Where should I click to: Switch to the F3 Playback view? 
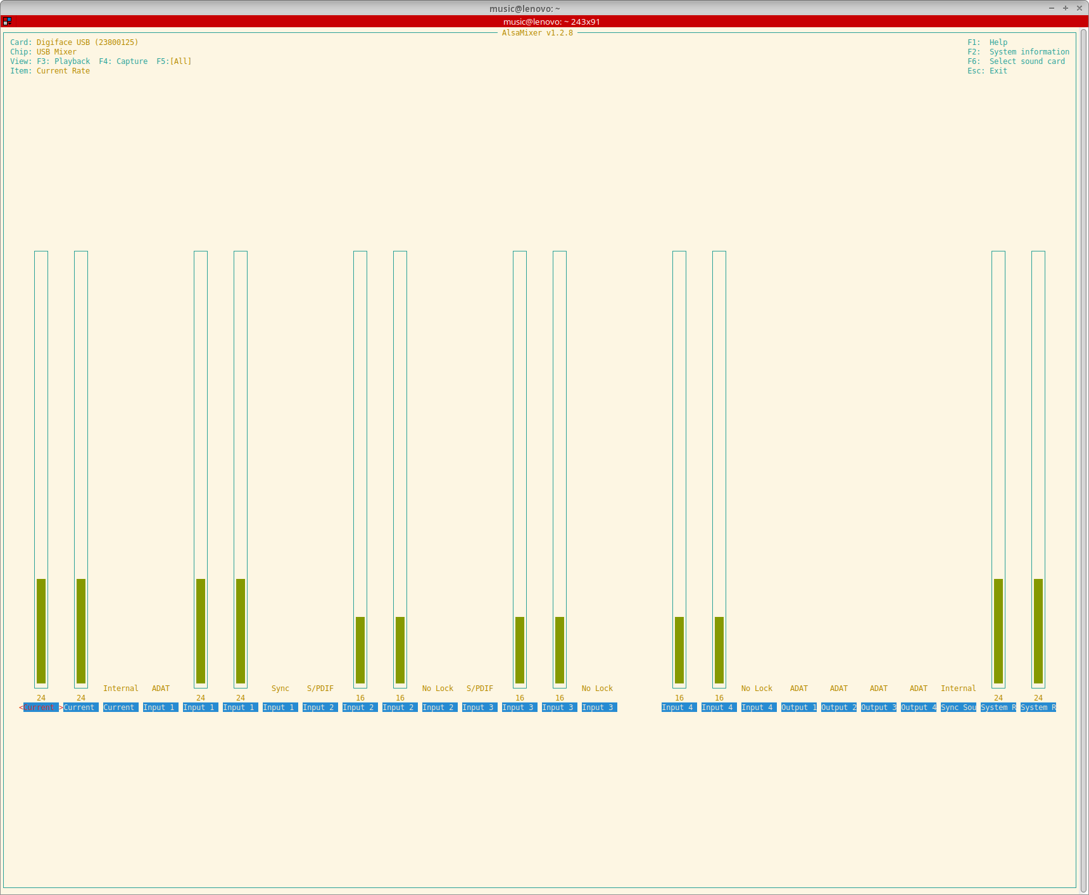click(63, 61)
